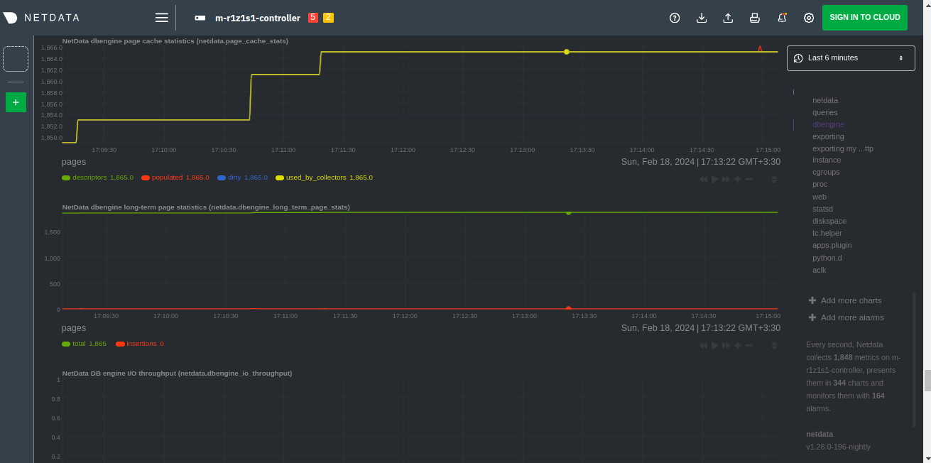Click the export snapshot upload icon
This screenshot has height=463, width=931.
point(728,18)
